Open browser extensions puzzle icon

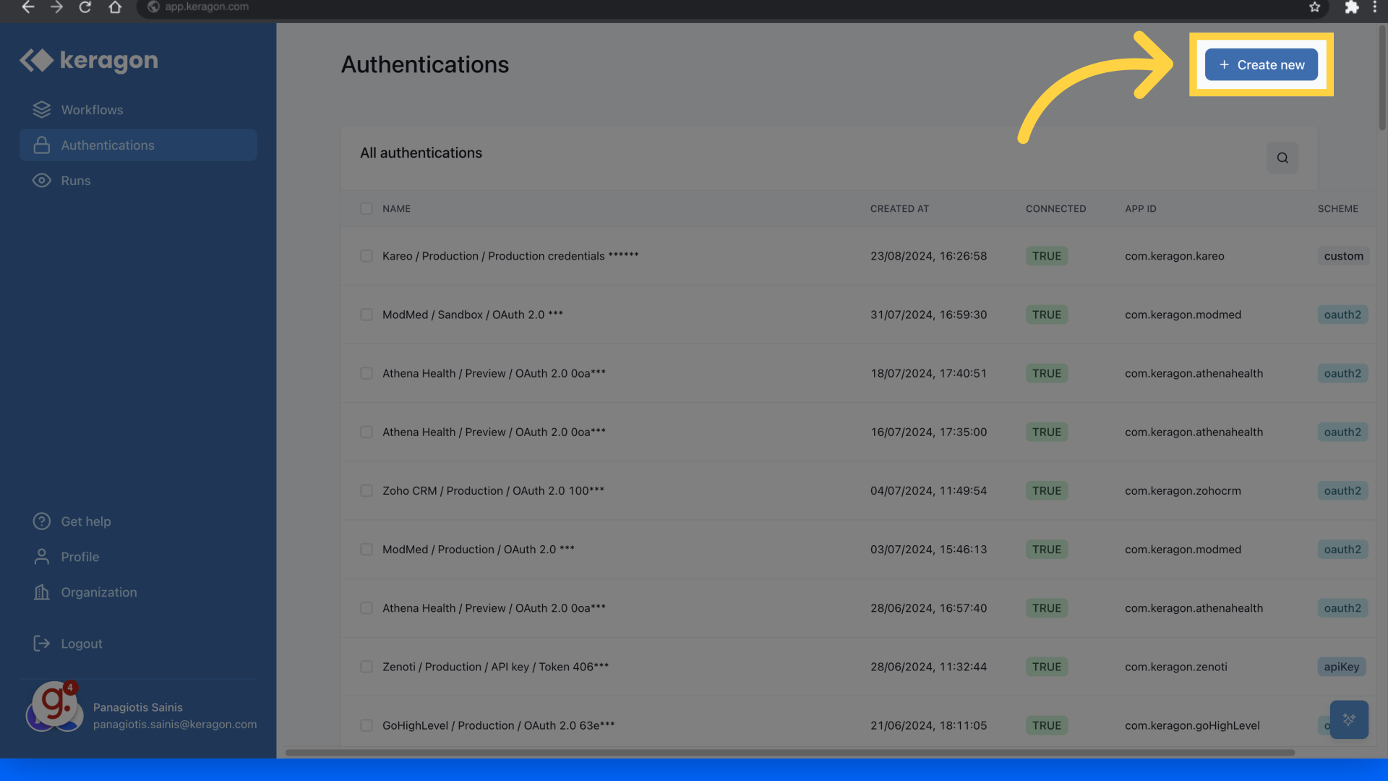(x=1351, y=7)
